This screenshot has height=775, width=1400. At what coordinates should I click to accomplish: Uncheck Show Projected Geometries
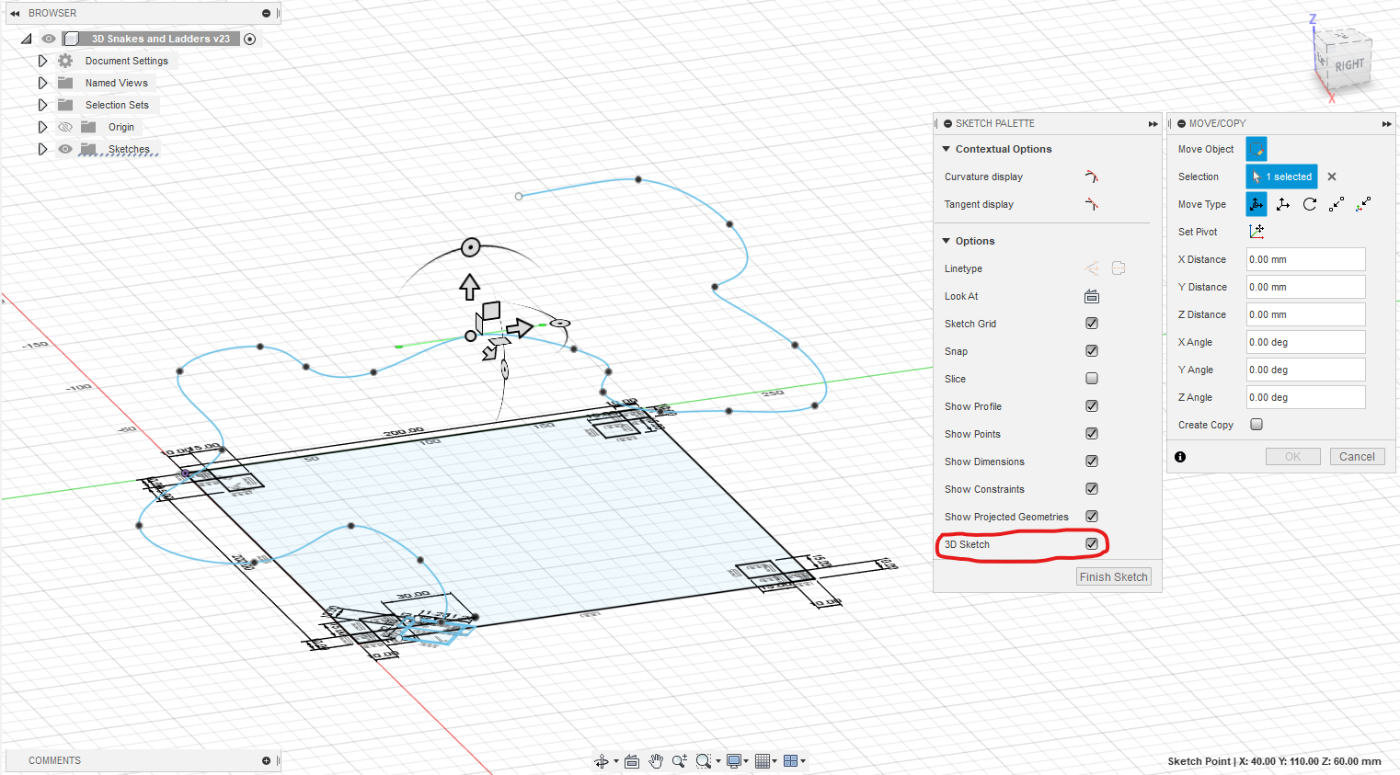pyautogui.click(x=1092, y=517)
